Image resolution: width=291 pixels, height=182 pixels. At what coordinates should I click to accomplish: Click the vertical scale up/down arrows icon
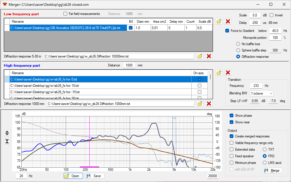(x=7, y=133)
